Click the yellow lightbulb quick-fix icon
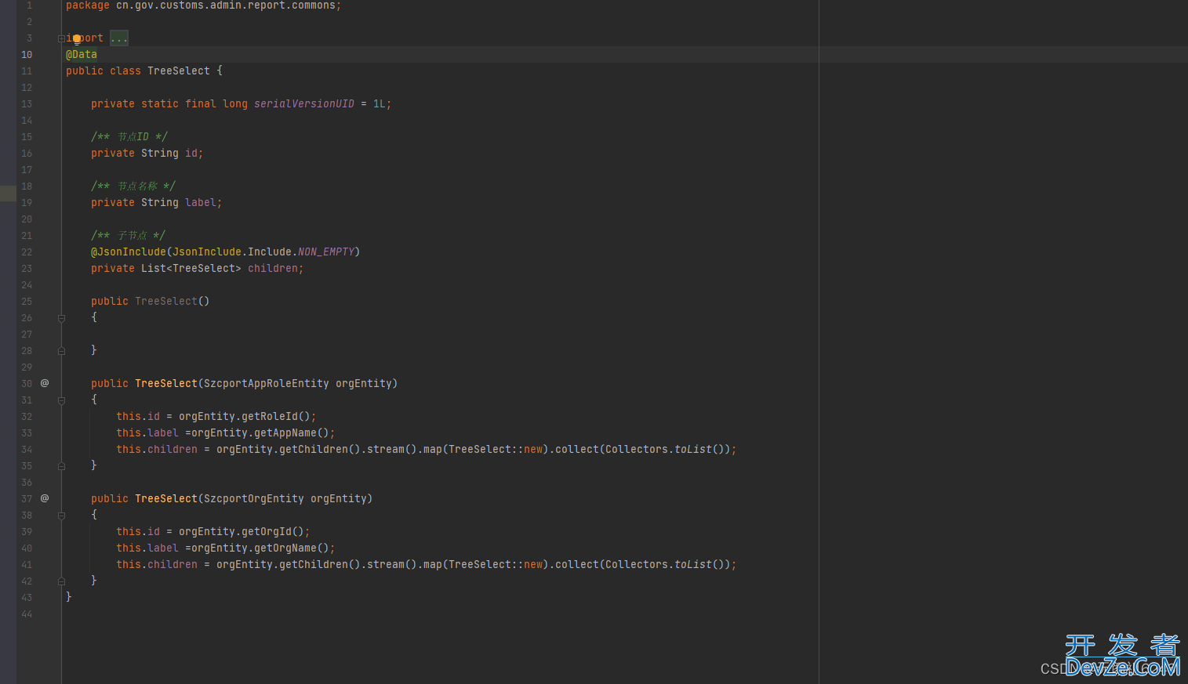Image resolution: width=1188 pixels, height=684 pixels. coord(77,38)
